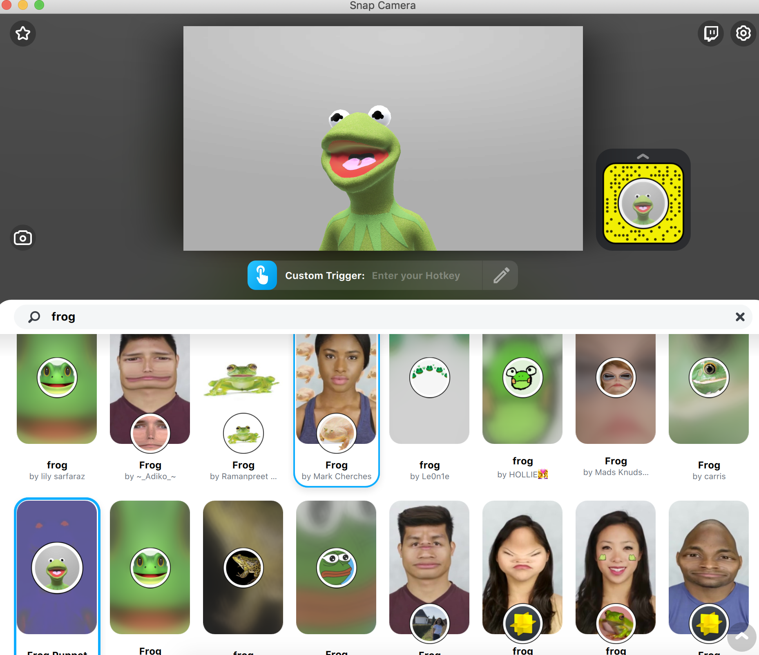Select Frog lens by Ramanpreet

tap(243, 408)
